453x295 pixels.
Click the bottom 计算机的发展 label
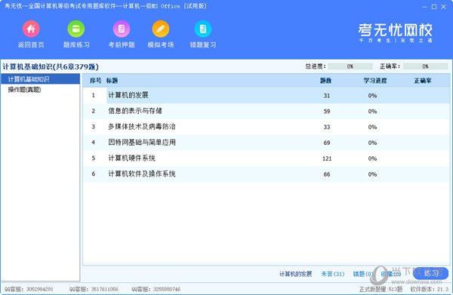pos(295,274)
